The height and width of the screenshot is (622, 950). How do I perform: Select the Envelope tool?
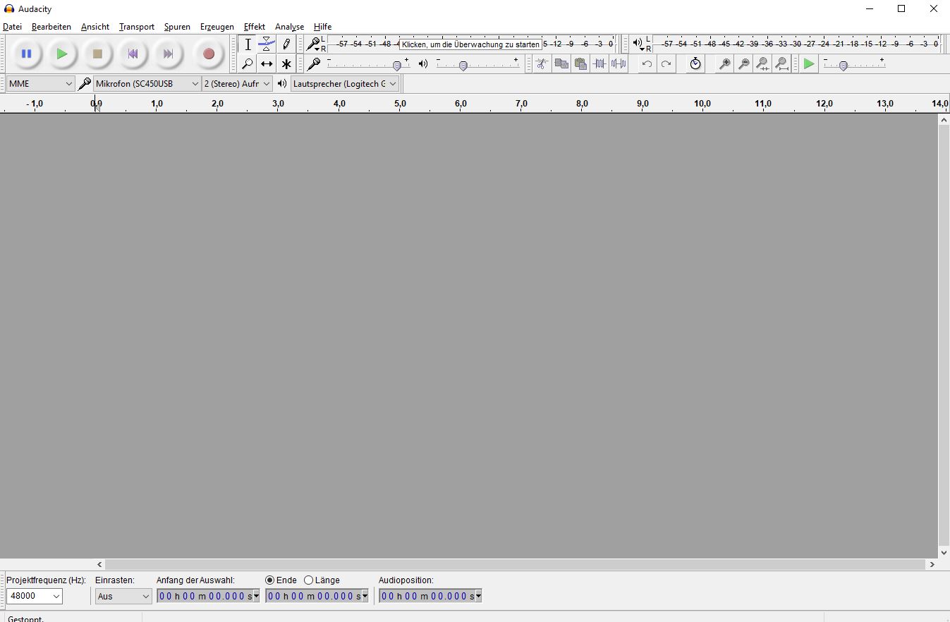point(267,44)
